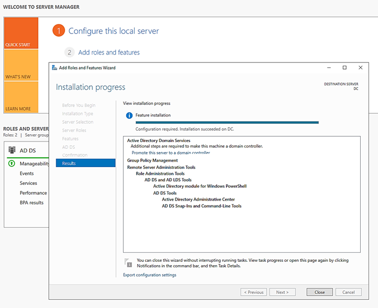
Task: Click Export configuration settings link
Action: coord(149,275)
